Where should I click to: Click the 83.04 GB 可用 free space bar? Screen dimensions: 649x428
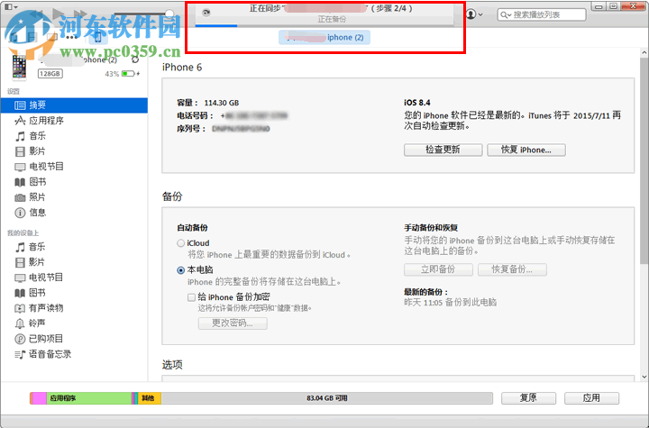pos(326,398)
